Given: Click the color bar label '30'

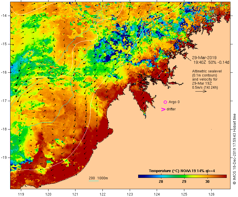Looking at the screenshot, I should 207,182.
